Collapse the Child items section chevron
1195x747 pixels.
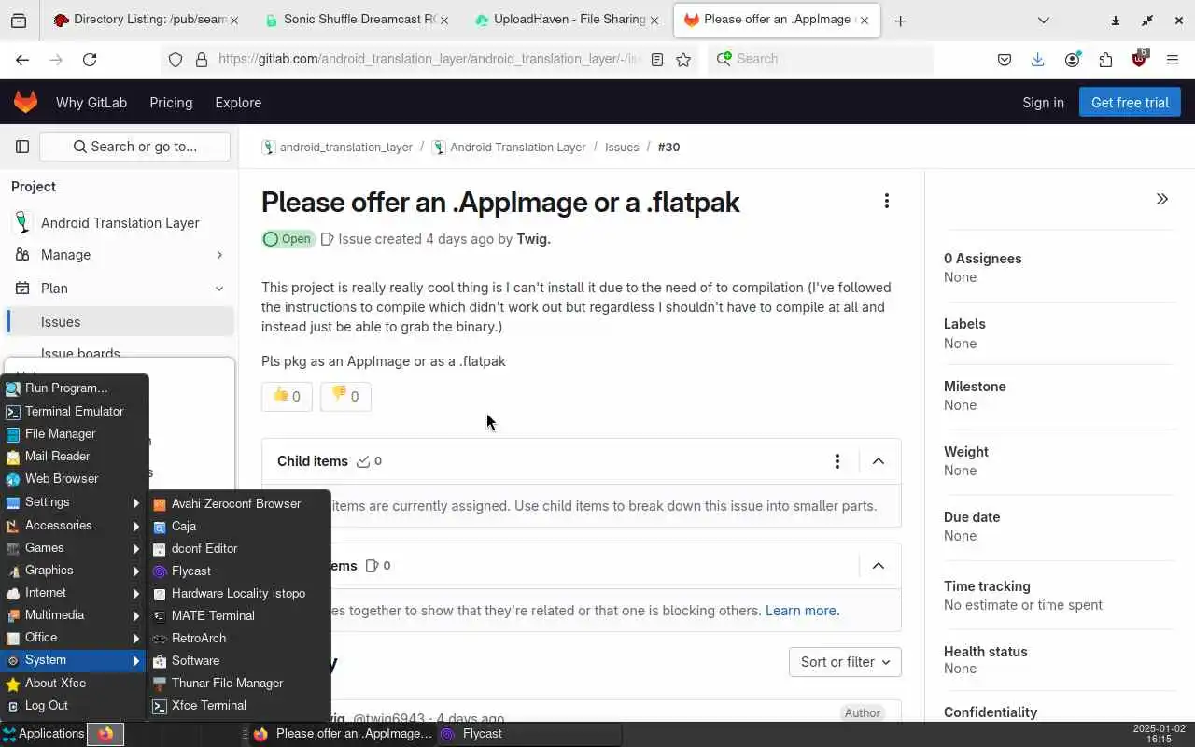pyautogui.click(x=879, y=461)
